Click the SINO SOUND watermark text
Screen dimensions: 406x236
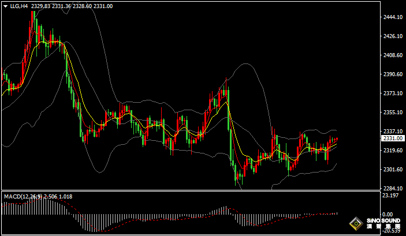[x=382, y=222]
